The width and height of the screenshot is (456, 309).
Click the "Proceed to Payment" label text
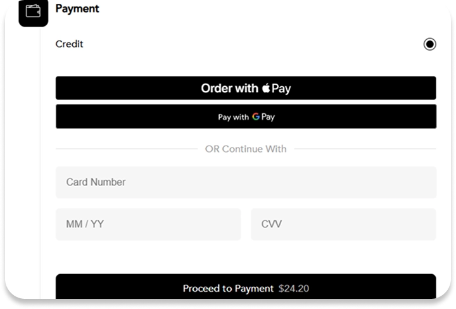tap(228, 289)
